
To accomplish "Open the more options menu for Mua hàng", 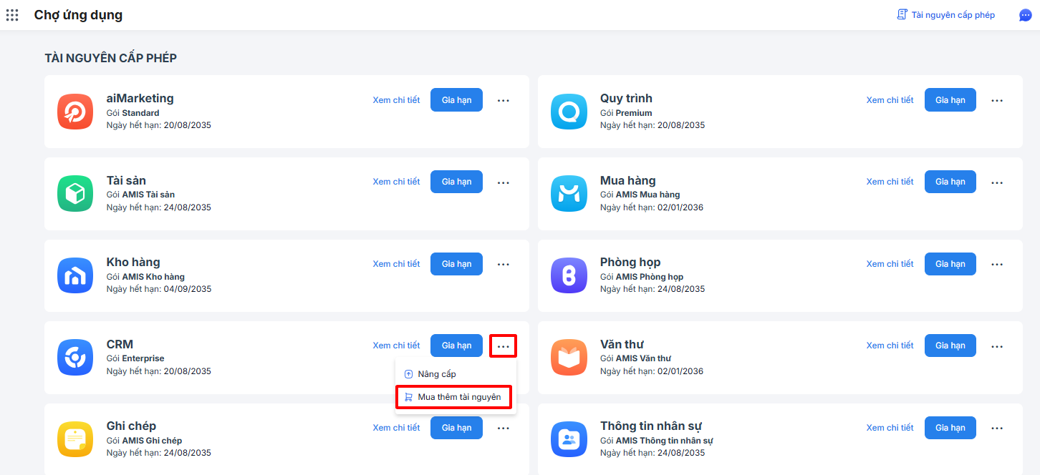I will pos(997,182).
